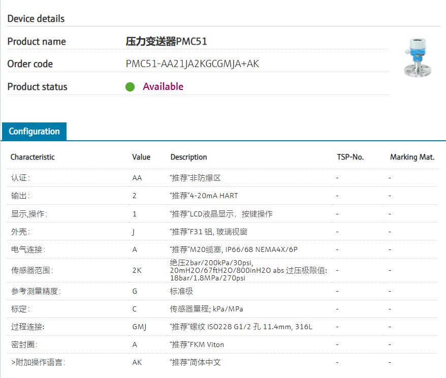Viewport: 446px width, 378px height.
Task: Click the FKM Viton description in 密封圈 row
Action: point(197,344)
